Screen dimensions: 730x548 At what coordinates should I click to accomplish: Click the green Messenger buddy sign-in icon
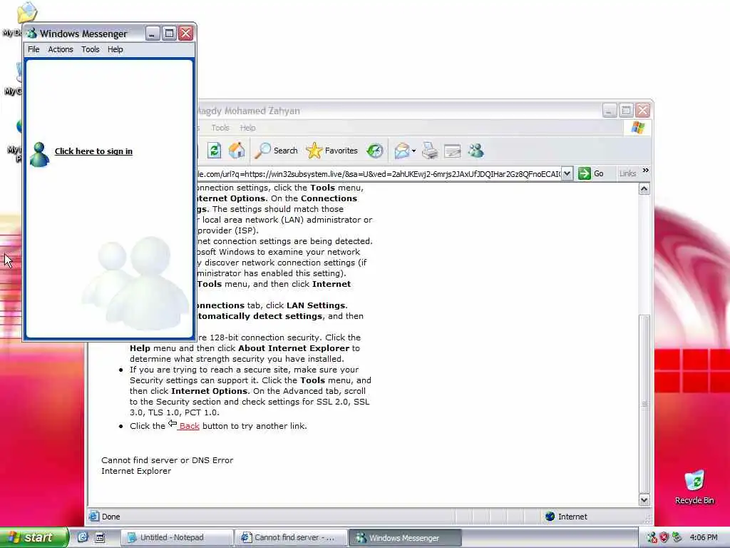point(39,154)
